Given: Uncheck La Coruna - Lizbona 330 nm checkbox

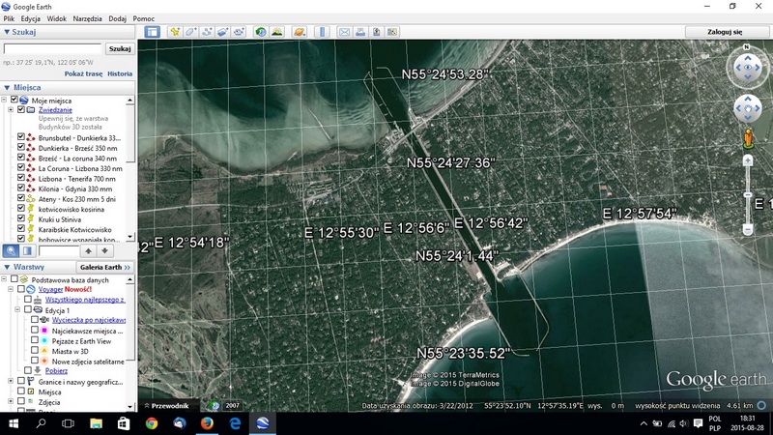Looking at the screenshot, I should tap(20, 167).
